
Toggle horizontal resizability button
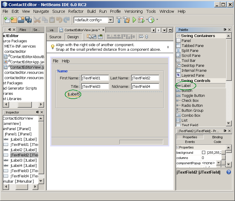(141, 37)
